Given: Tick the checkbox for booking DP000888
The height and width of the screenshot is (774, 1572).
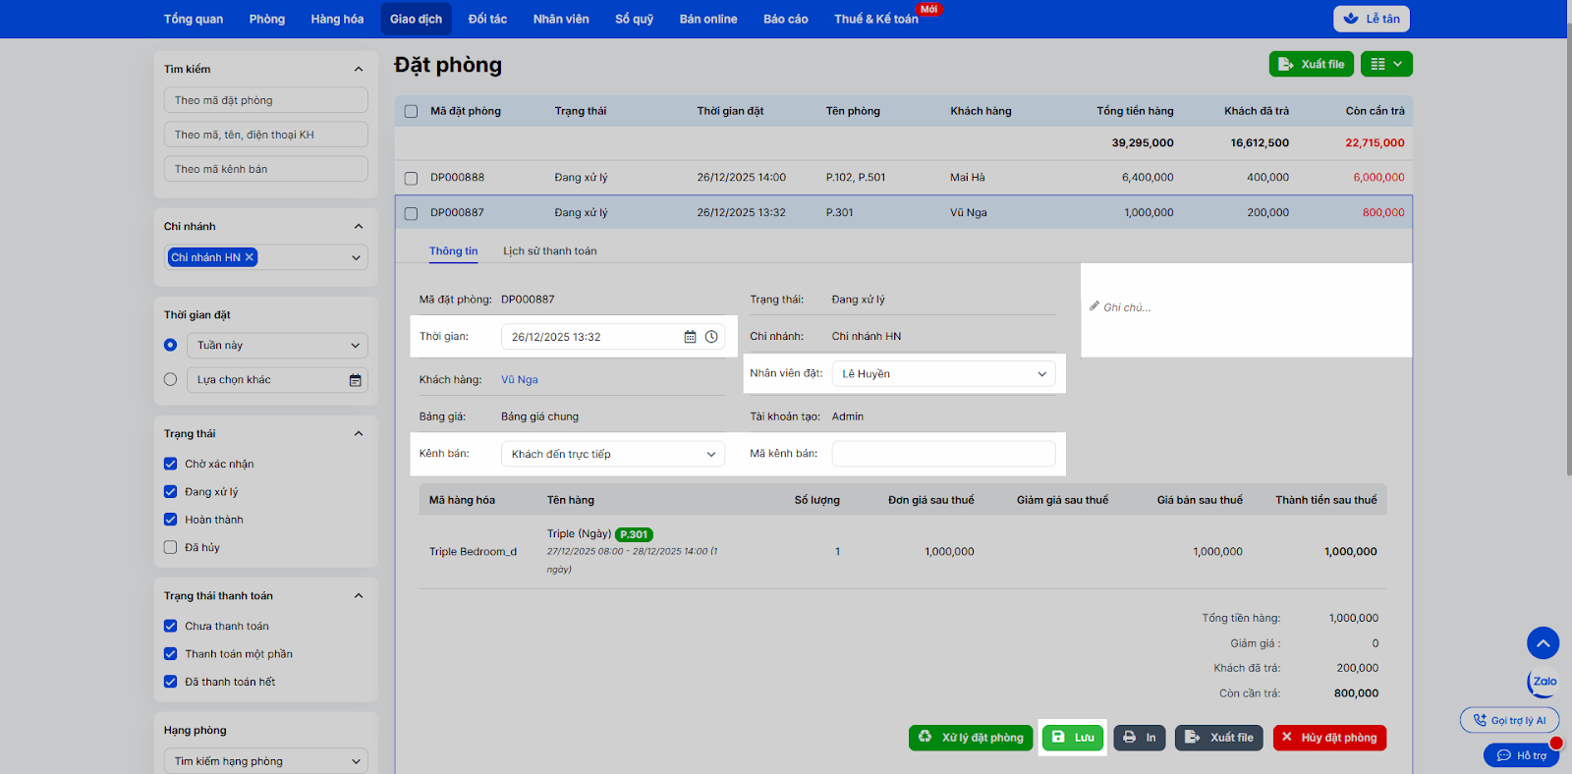Looking at the screenshot, I should coord(411,178).
